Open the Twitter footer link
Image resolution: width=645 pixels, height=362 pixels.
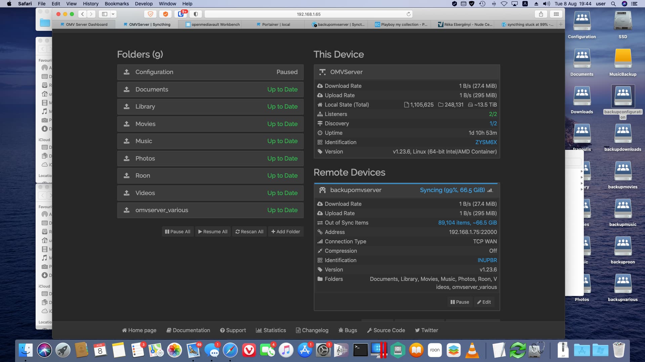(426, 330)
